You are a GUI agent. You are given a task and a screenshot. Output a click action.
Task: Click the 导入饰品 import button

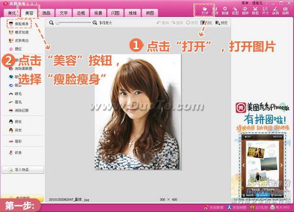coord(22,170)
